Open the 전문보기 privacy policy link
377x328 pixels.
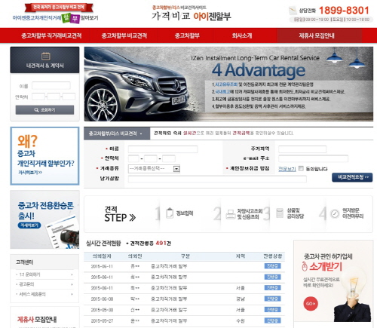point(287,169)
